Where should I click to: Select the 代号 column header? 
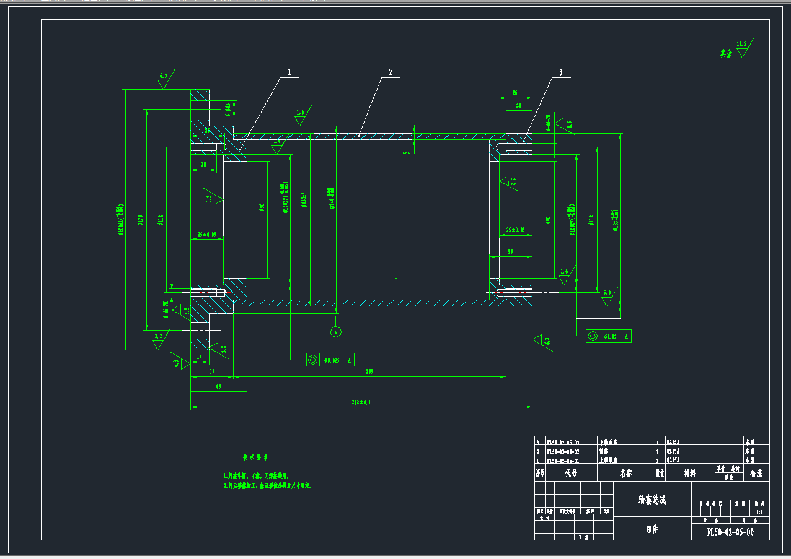(x=571, y=473)
